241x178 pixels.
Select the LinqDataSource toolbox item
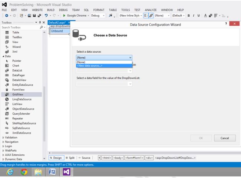tap(22, 99)
